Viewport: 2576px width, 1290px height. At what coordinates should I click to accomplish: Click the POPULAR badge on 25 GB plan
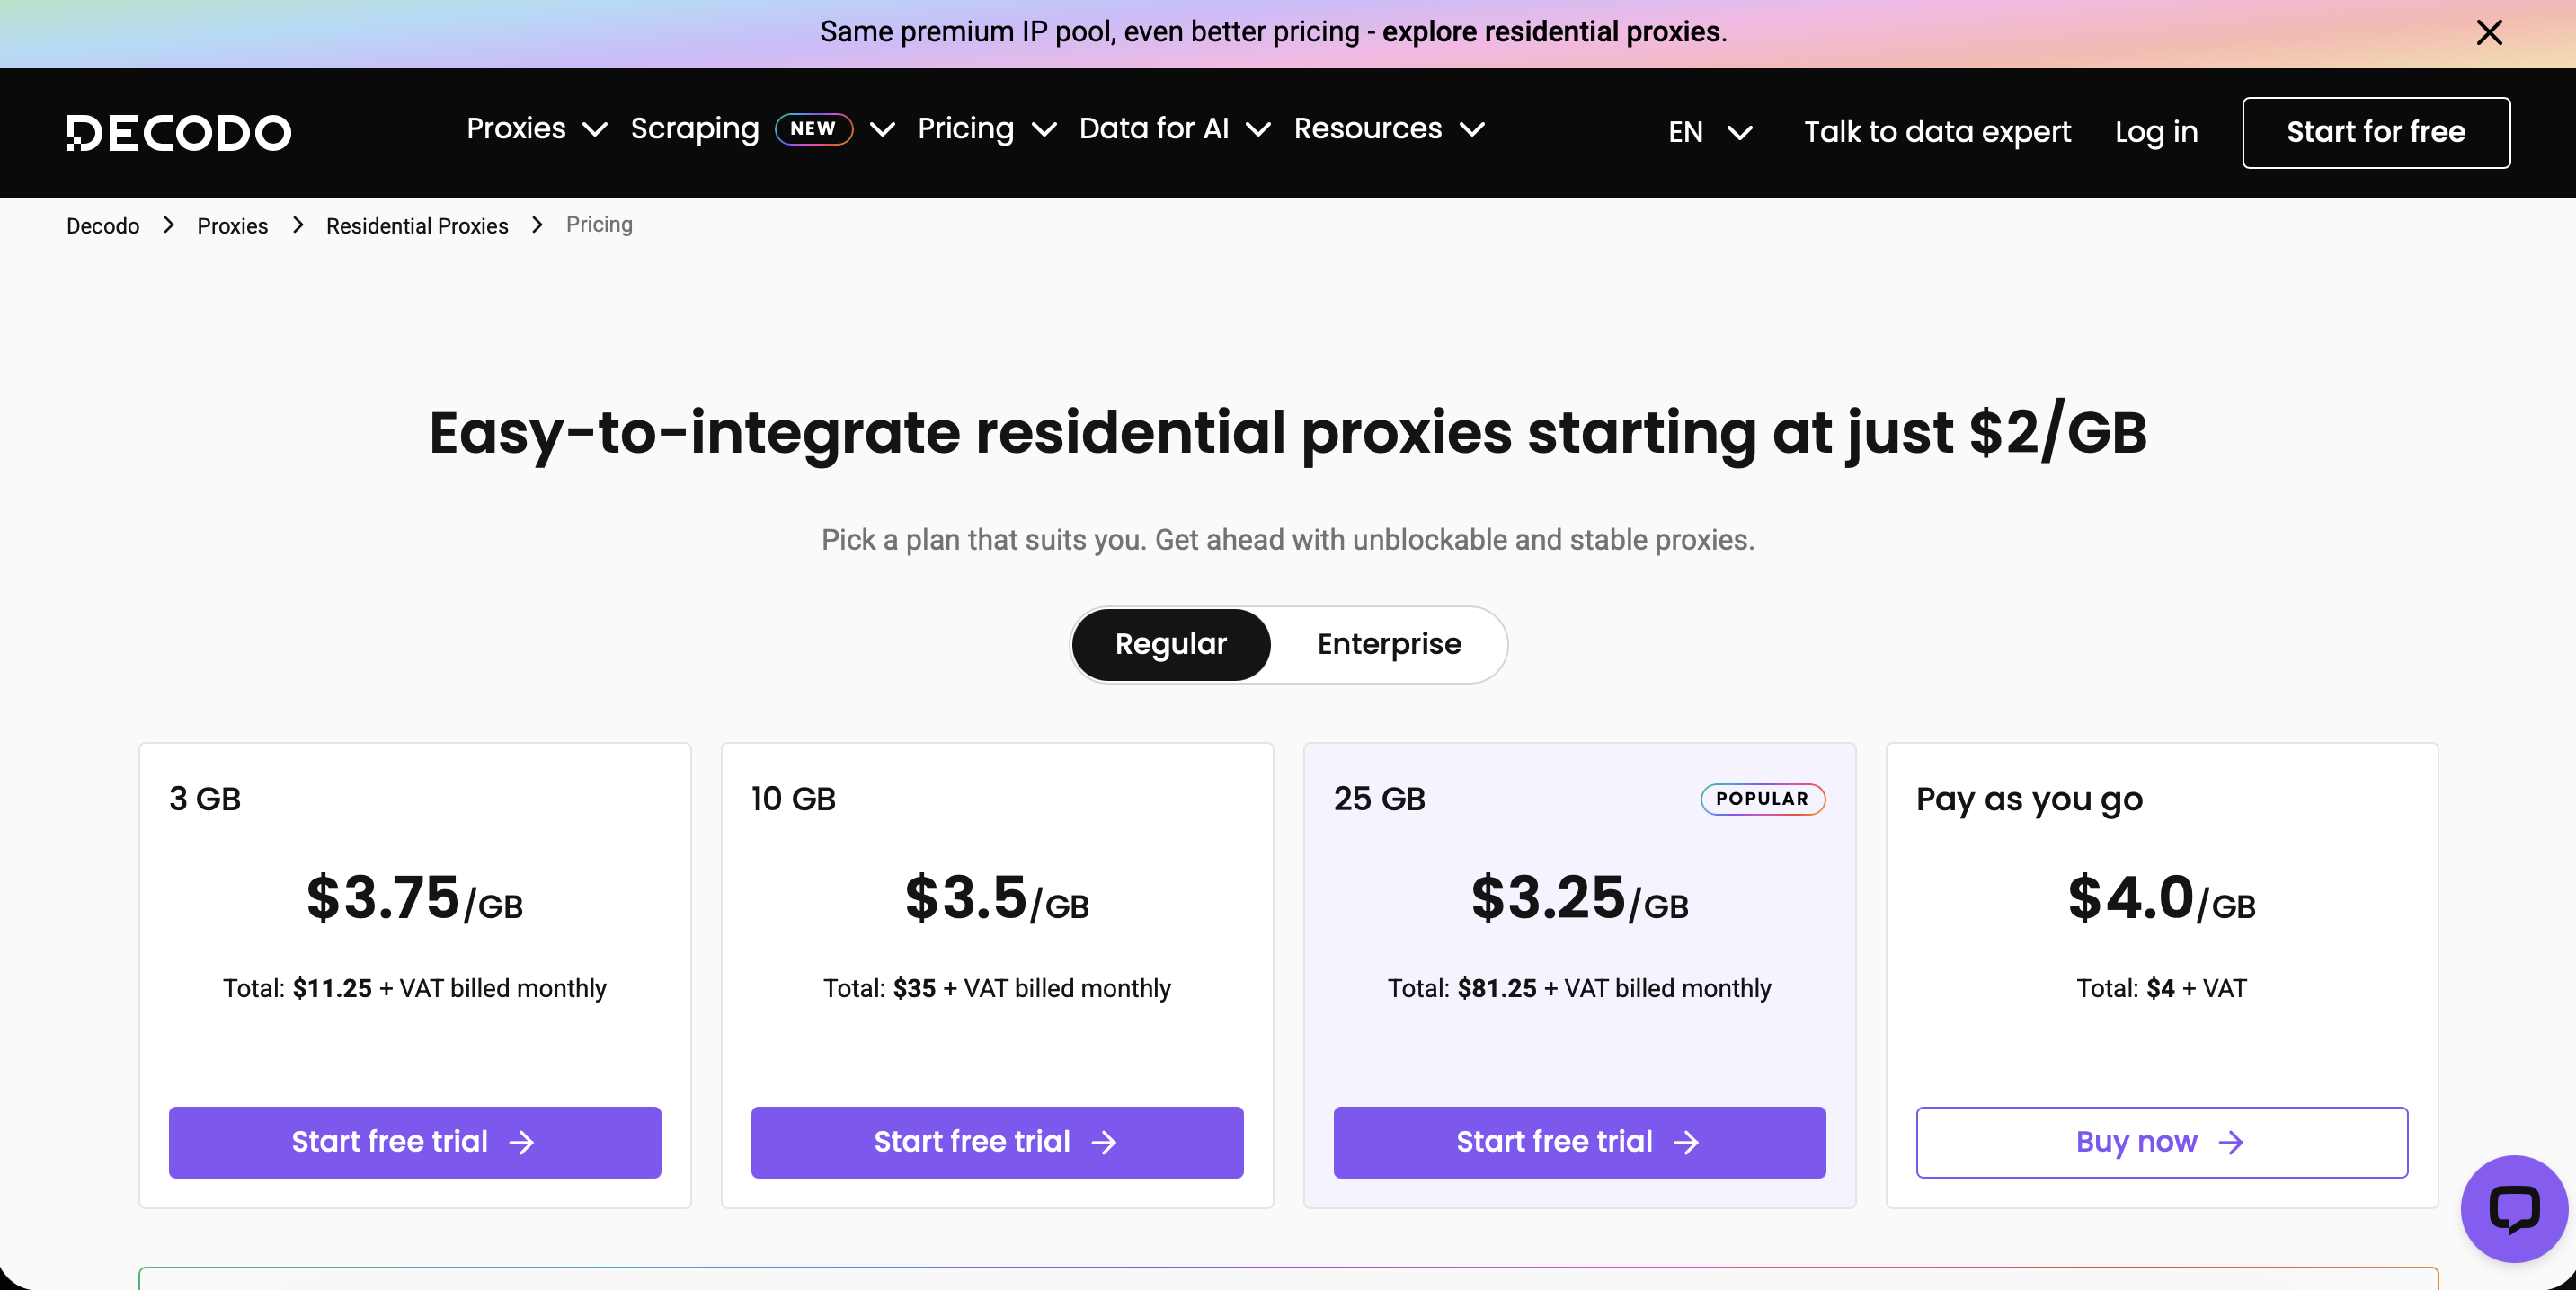pyautogui.click(x=1762, y=800)
